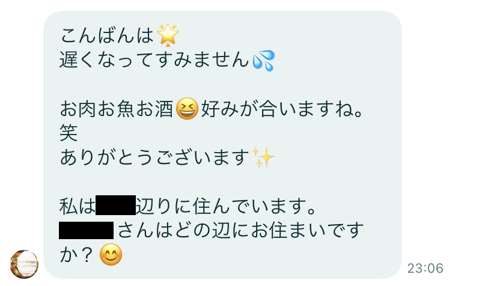Click the か？ text on last line
The height and width of the screenshot is (286, 491).
76,255
